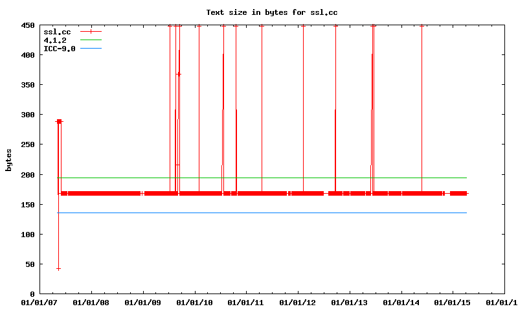
Task: Click the 200 y-axis tick label
Action: [x=28, y=175]
